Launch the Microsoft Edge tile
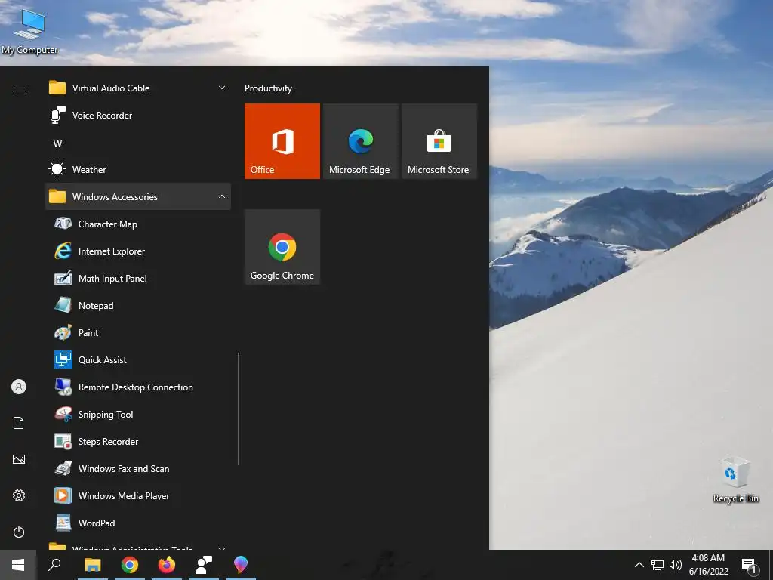The width and height of the screenshot is (773, 580). [360, 141]
